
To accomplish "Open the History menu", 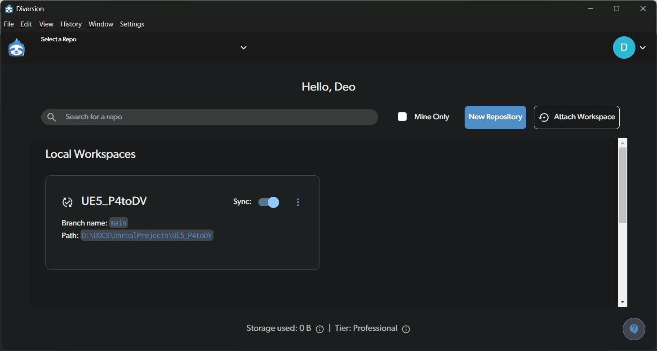I will [71, 24].
